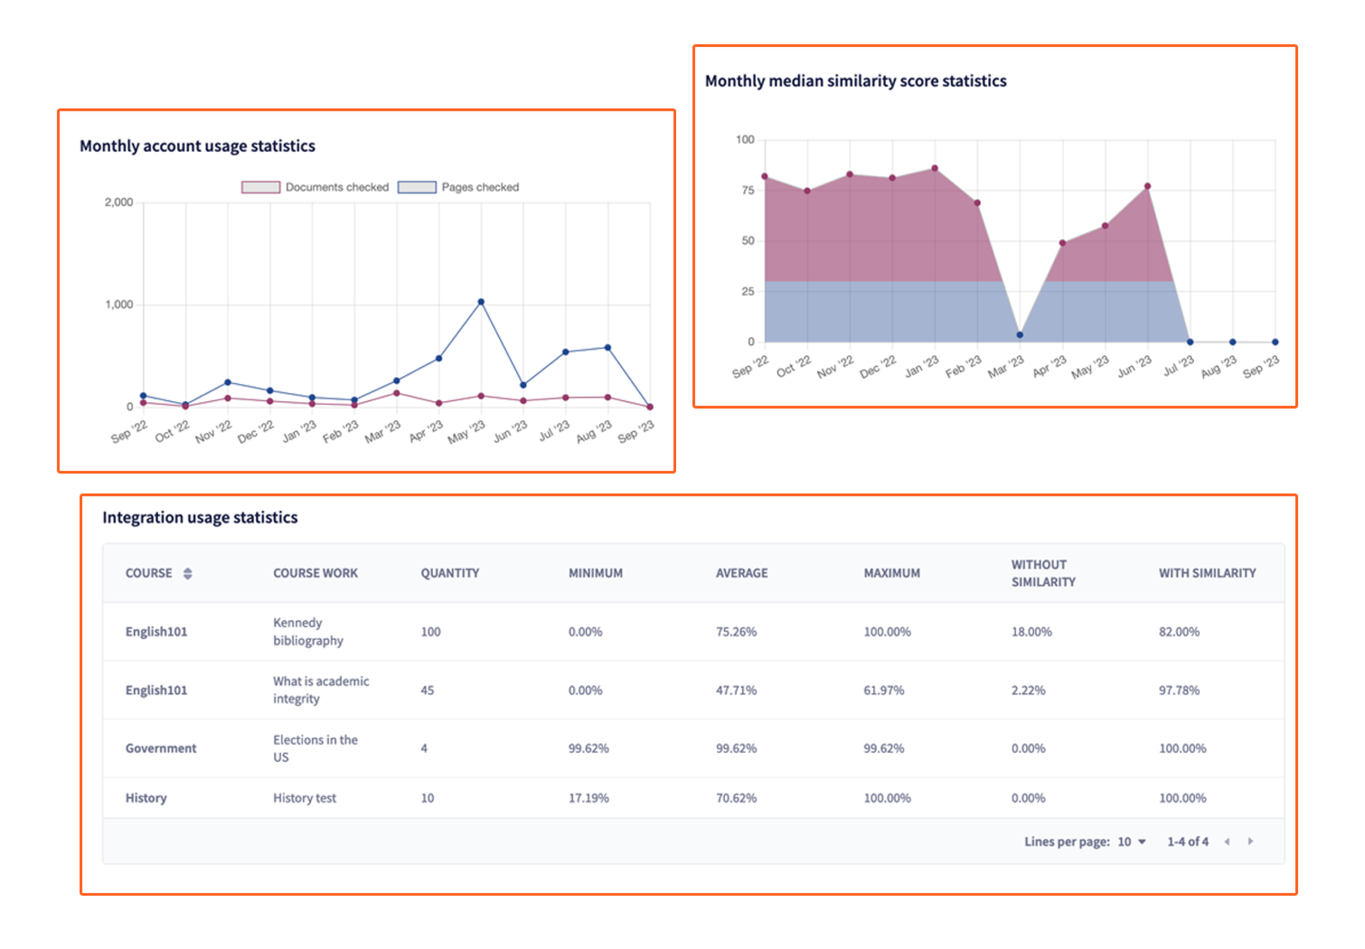Click the QUANTITY column header
The height and width of the screenshot is (949, 1365).
450,573
